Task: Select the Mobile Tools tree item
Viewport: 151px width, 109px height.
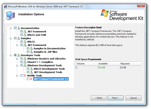Action: pyautogui.click(x=34, y=75)
